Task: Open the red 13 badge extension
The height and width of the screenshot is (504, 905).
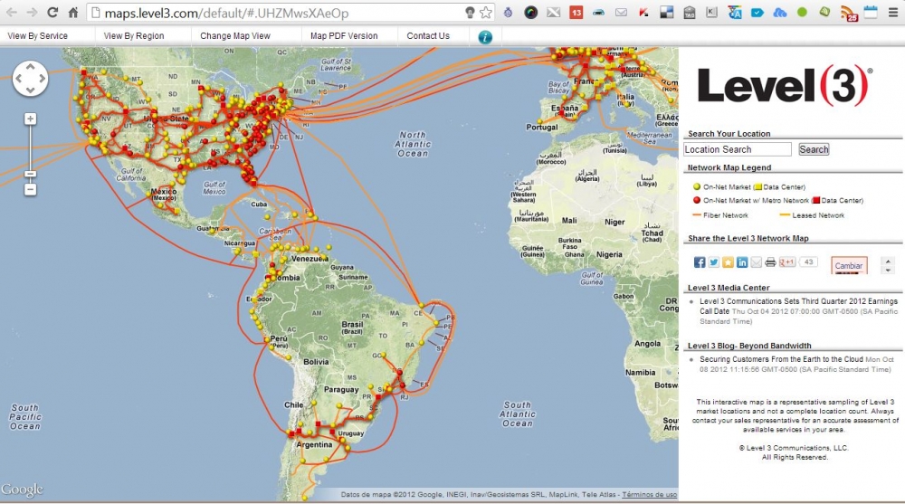Action: [x=576, y=12]
